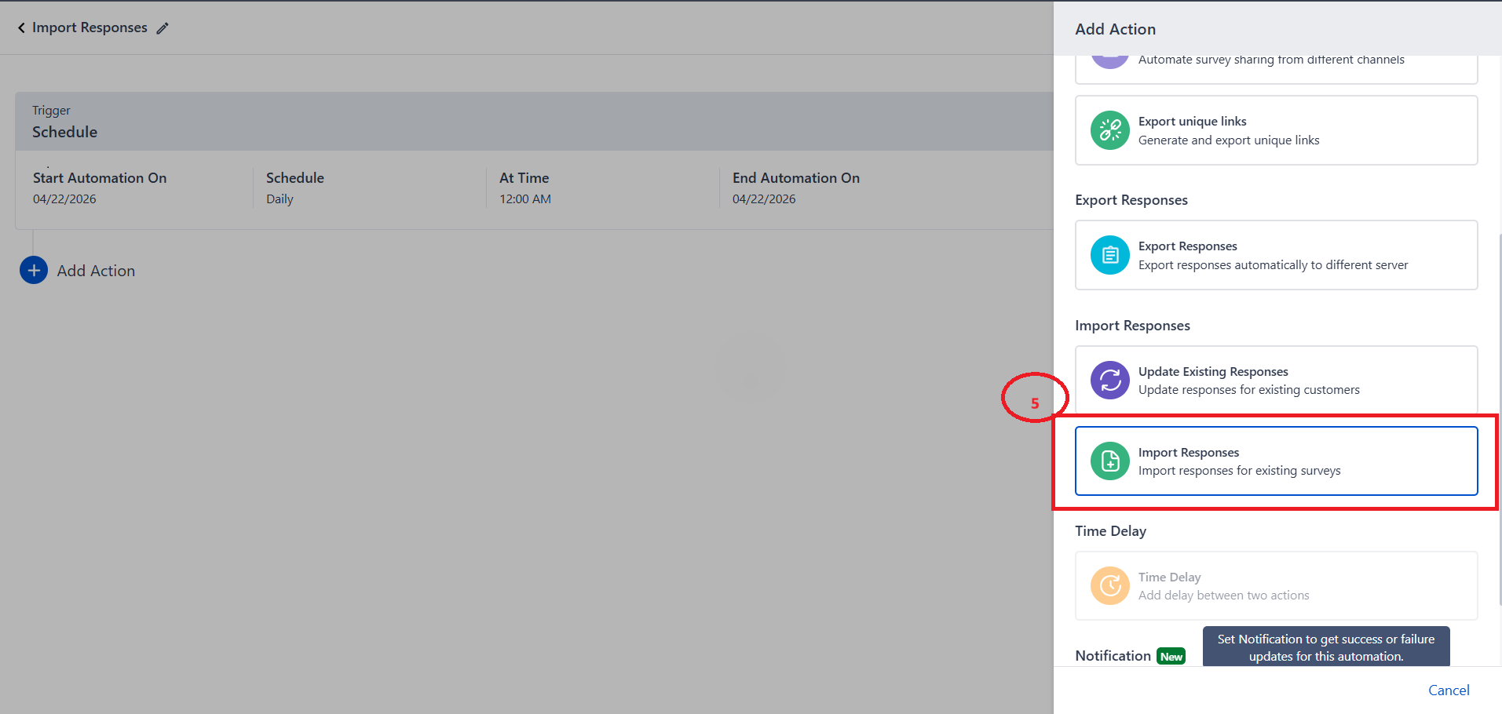Select the Export unique links green icon
Image resolution: width=1502 pixels, height=714 pixels.
click(x=1110, y=130)
